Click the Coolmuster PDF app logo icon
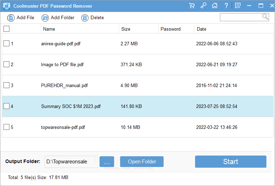Screen dimensions: 275x186 (x=7, y=6)
